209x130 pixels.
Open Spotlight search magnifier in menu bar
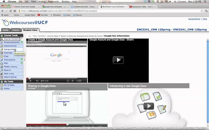[x=205, y=1]
